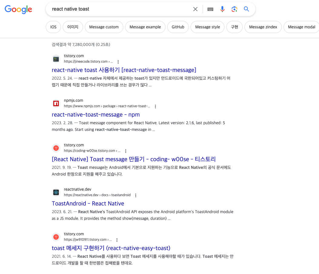Open more options for jw910911 result
This screenshot has width=319, height=274.
tap(117, 240)
